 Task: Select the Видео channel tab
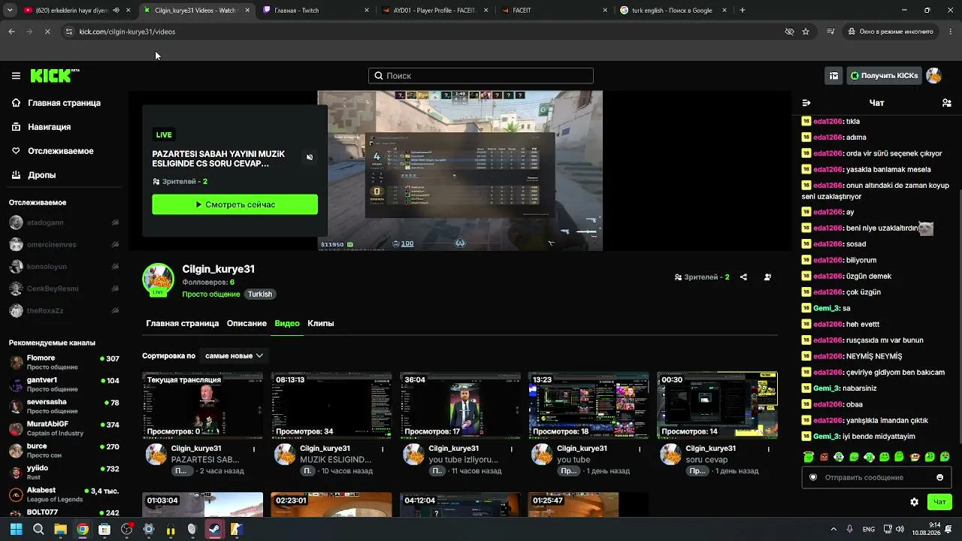tap(287, 323)
